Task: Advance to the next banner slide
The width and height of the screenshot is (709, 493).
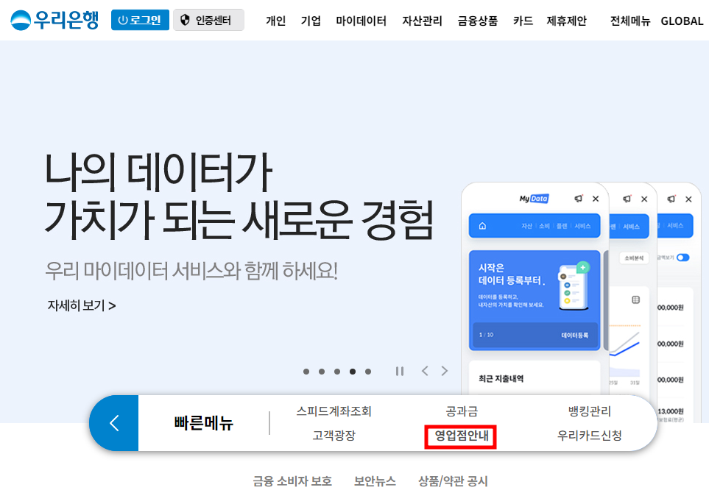Action: coord(444,372)
